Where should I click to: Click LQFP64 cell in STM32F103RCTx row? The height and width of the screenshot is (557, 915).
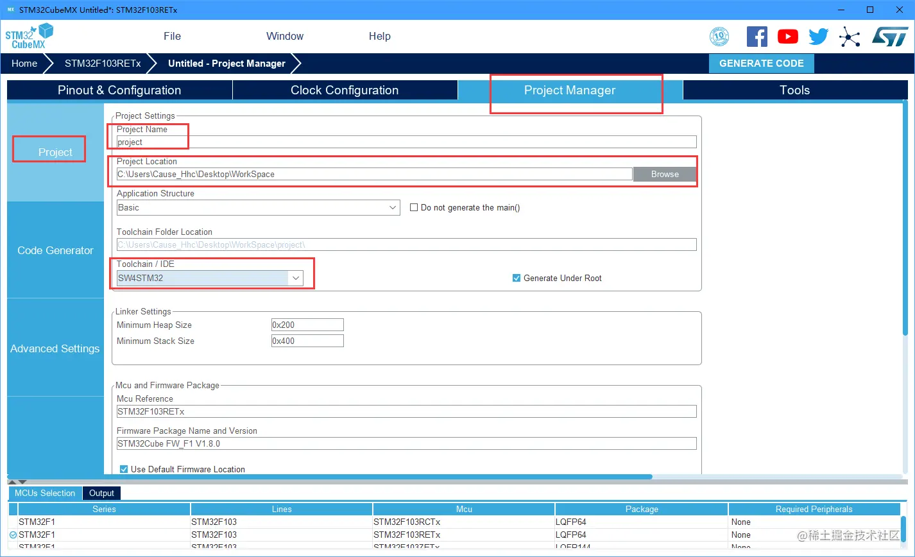642,522
